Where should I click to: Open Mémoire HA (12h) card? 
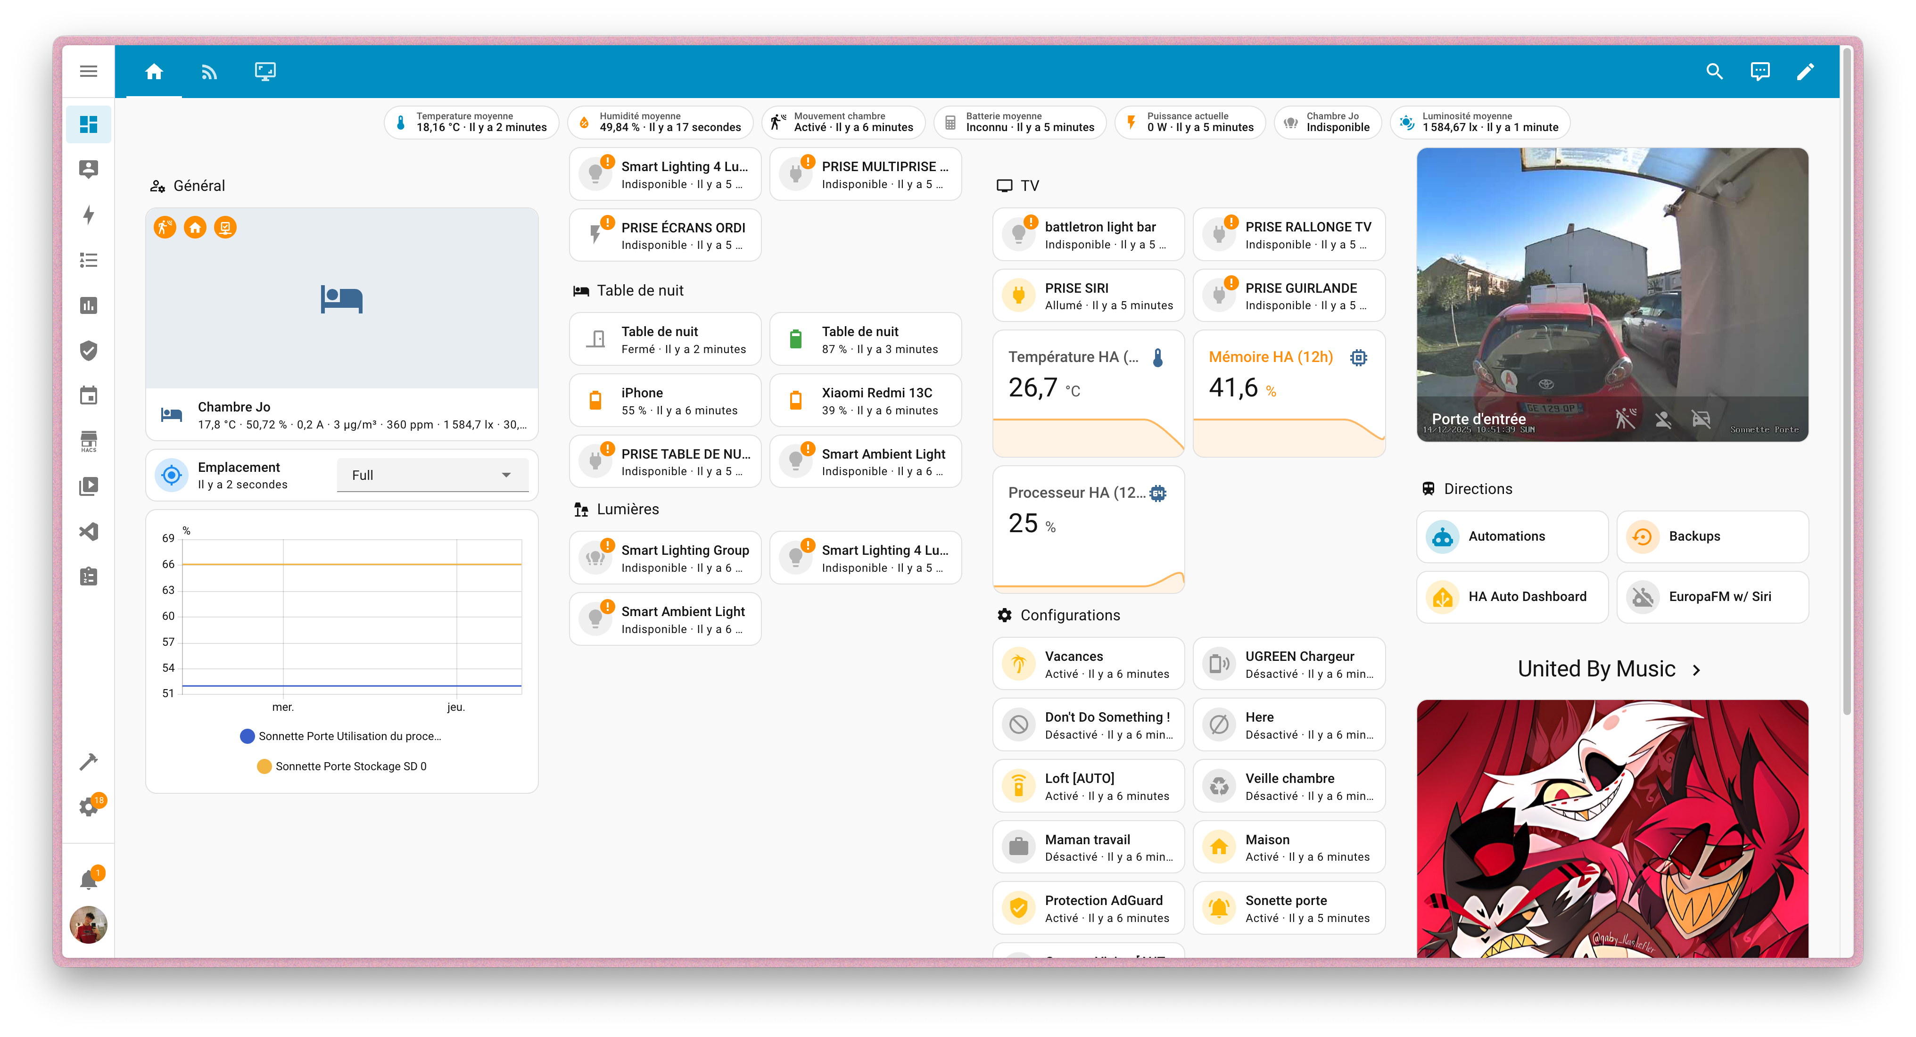point(1289,394)
